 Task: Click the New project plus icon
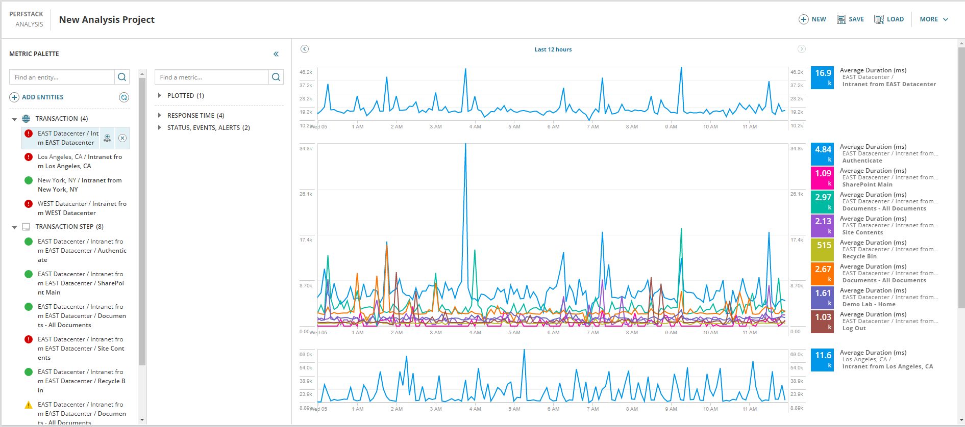(x=803, y=19)
